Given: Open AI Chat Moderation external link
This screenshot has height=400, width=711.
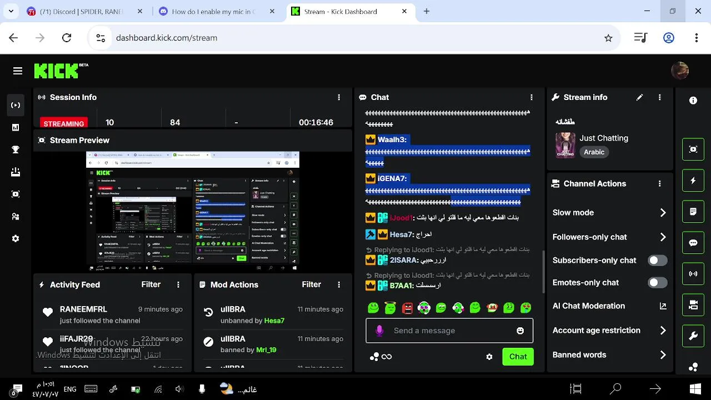Looking at the screenshot, I should point(663,306).
